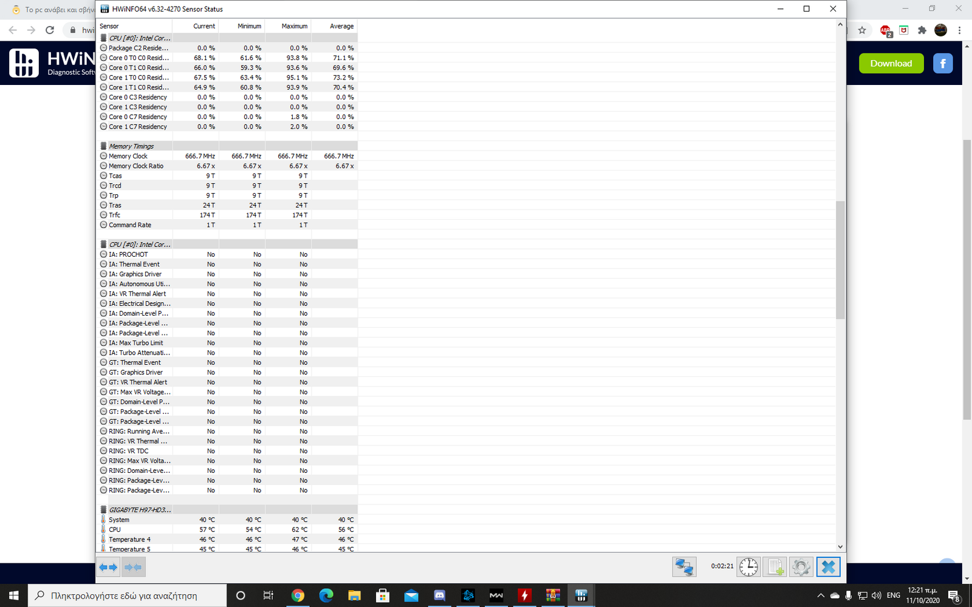Select the Tcas sensor row
This screenshot has width=972, height=607.
point(227,175)
